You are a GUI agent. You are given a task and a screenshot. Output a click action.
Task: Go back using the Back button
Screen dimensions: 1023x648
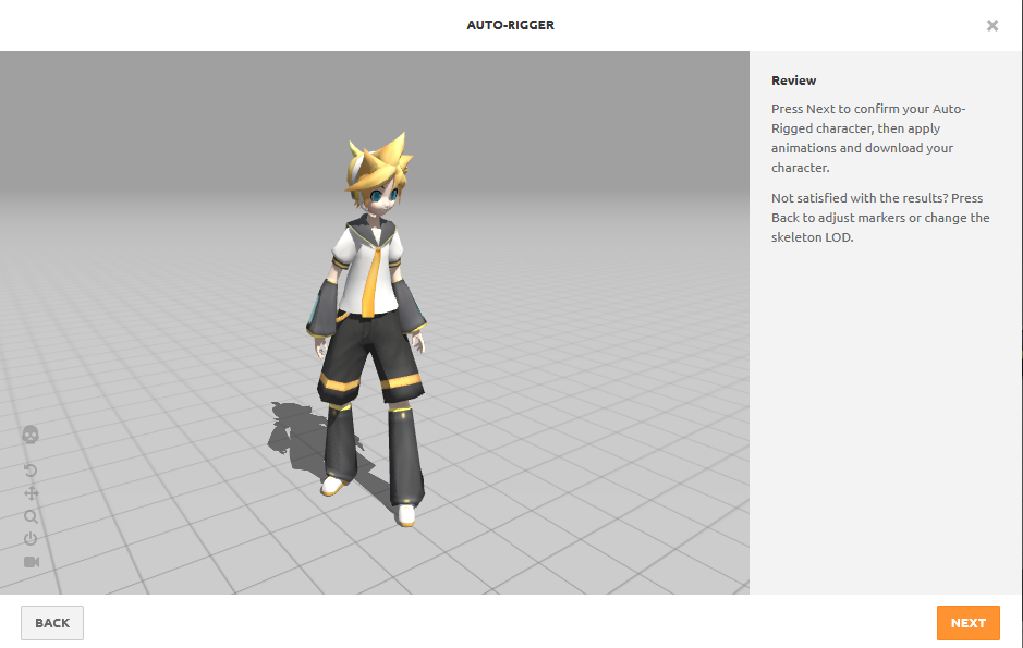(52, 623)
